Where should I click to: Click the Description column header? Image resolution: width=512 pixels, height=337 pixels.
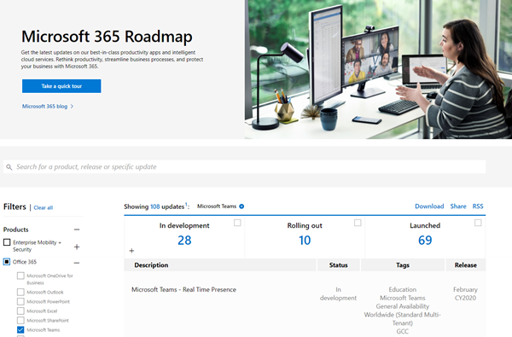pyautogui.click(x=220, y=265)
